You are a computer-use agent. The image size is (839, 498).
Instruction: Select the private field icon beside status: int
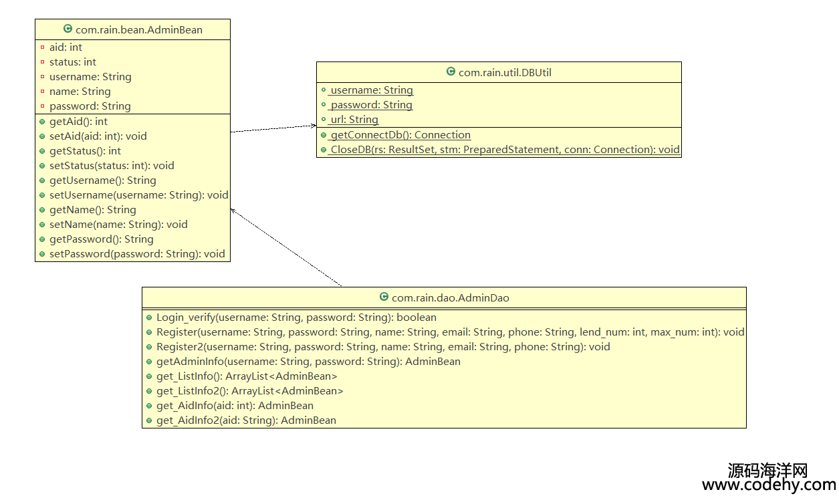click(x=42, y=62)
